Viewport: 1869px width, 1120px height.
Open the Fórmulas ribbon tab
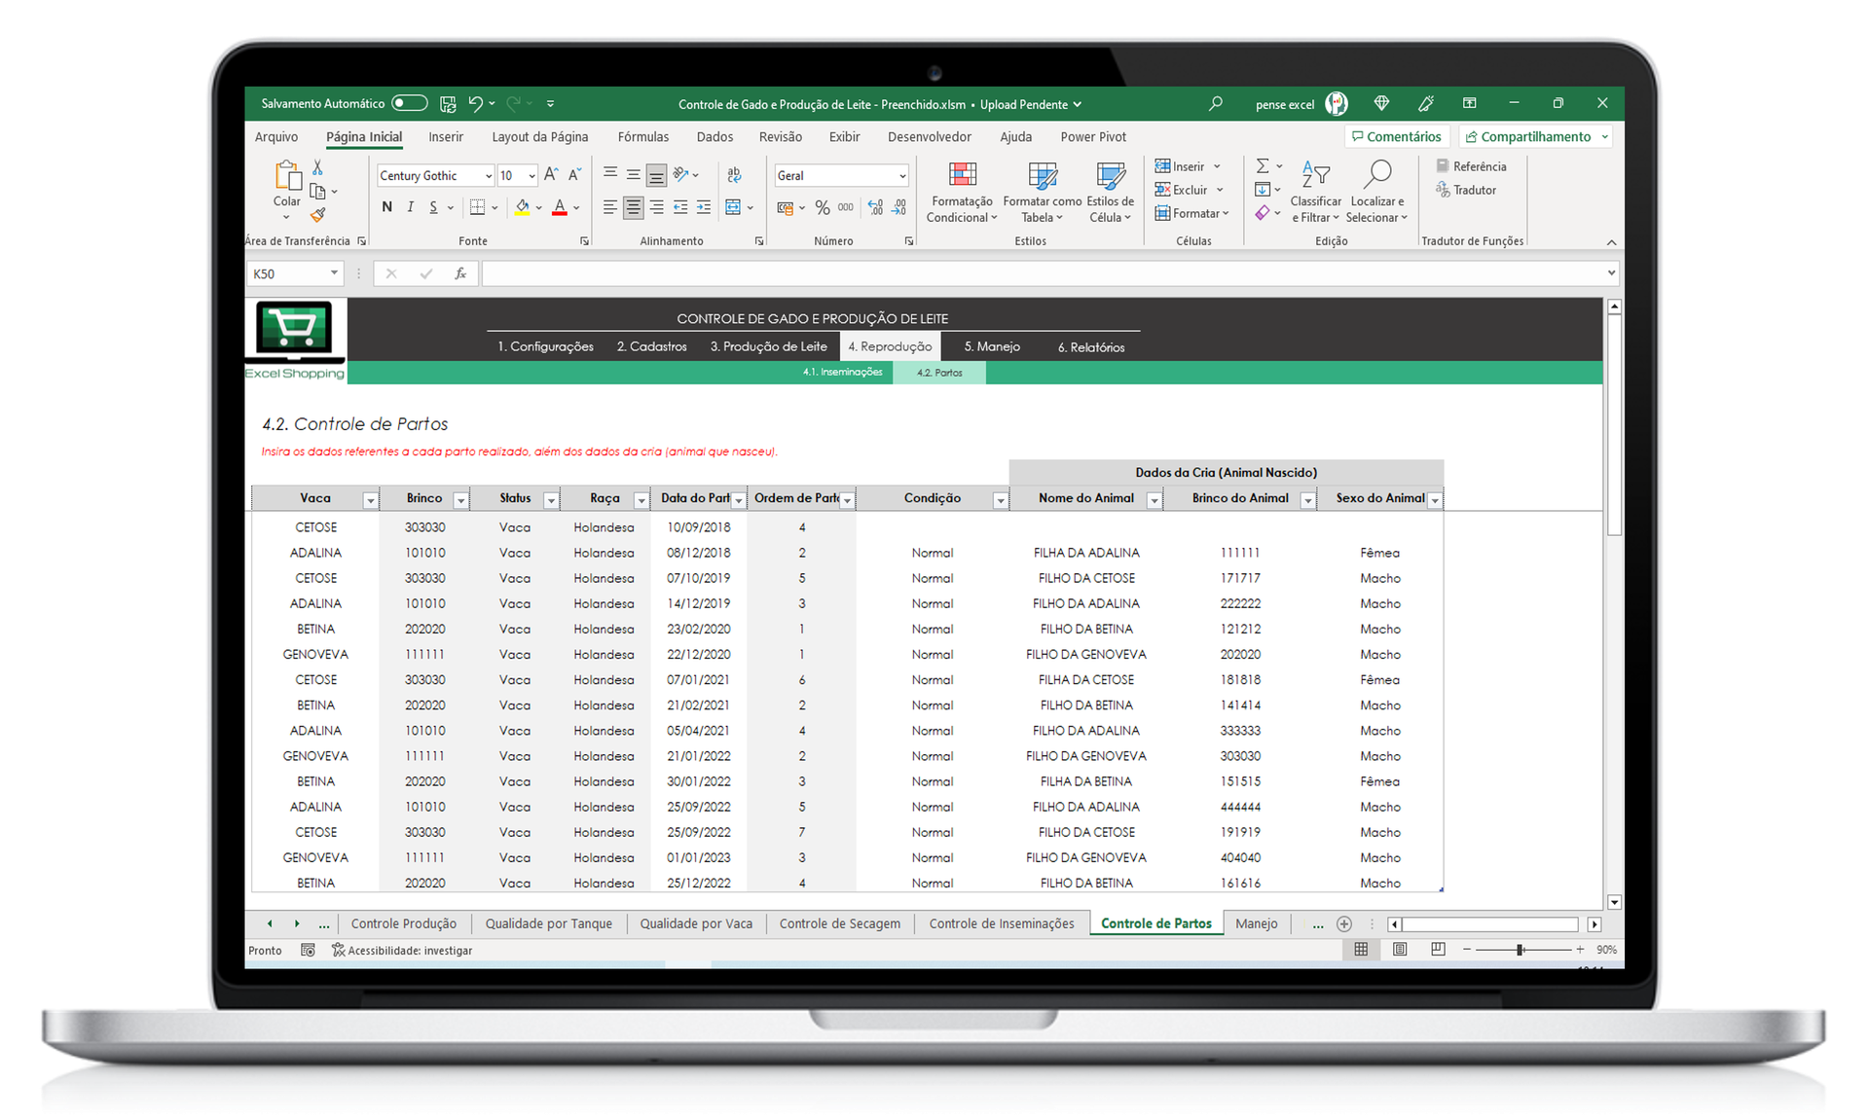coord(642,137)
